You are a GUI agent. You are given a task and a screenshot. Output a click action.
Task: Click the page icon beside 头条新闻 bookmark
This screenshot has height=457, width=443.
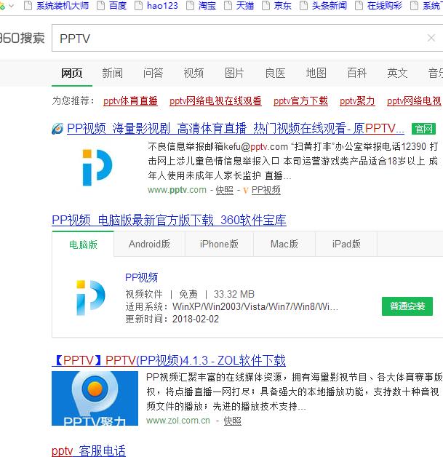click(303, 5)
